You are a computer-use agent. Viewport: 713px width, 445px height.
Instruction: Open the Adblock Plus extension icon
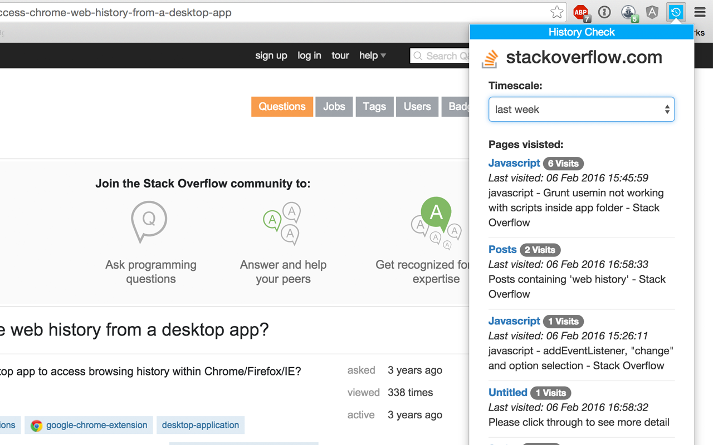point(581,12)
